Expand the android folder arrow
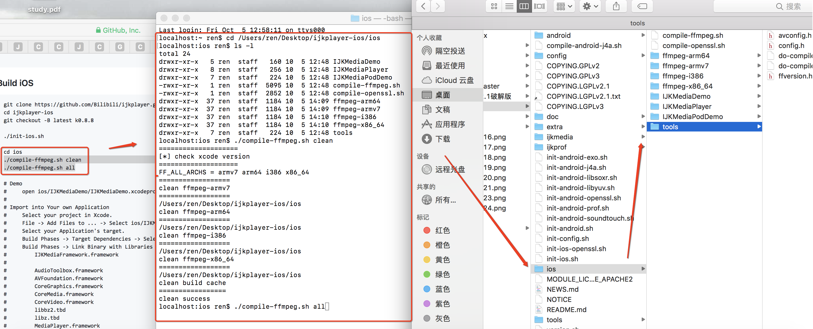This screenshot has width=813, height=329. coord(643,35)
